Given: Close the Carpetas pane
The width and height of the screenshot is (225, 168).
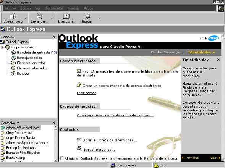Looking at the screenshot, I should (x=53, y=37).
